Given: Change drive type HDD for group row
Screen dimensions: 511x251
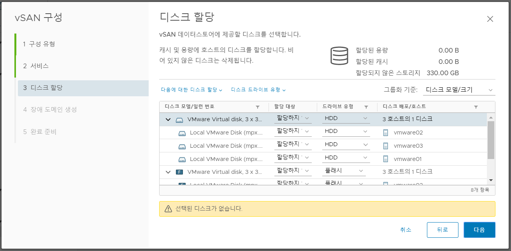Looking at the screenshot, I should [346, 118].
